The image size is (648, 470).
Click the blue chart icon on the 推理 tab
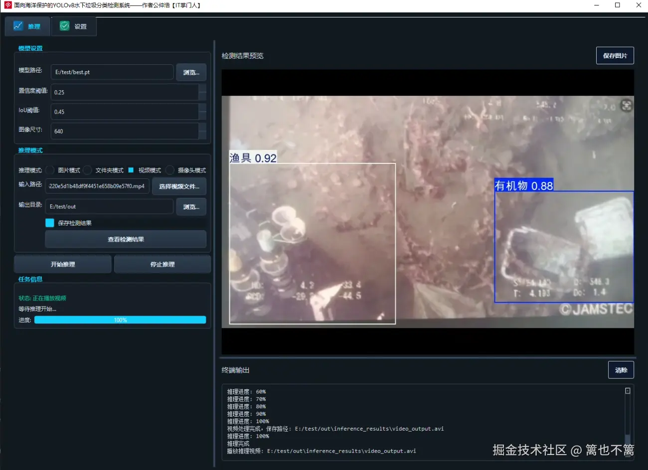pyautogui.click(x=17, y=26)
